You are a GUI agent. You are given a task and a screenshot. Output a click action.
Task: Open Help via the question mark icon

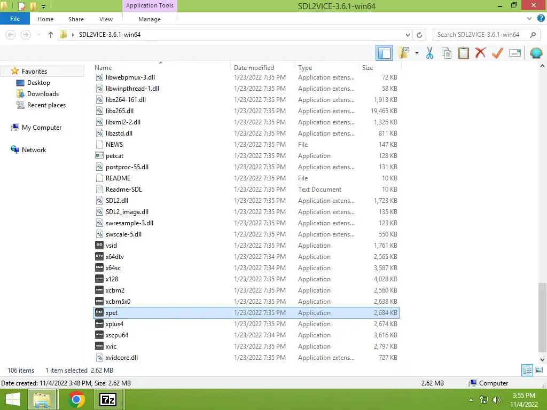click(541, 19)
